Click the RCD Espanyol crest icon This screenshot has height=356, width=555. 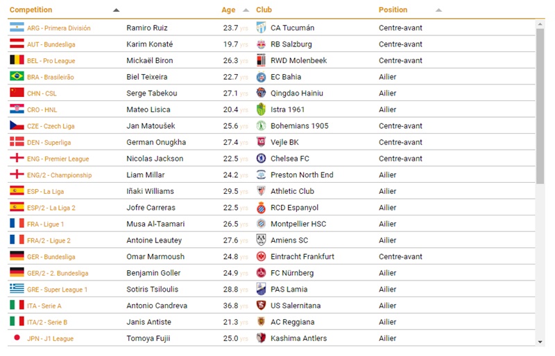coord(262,208)
